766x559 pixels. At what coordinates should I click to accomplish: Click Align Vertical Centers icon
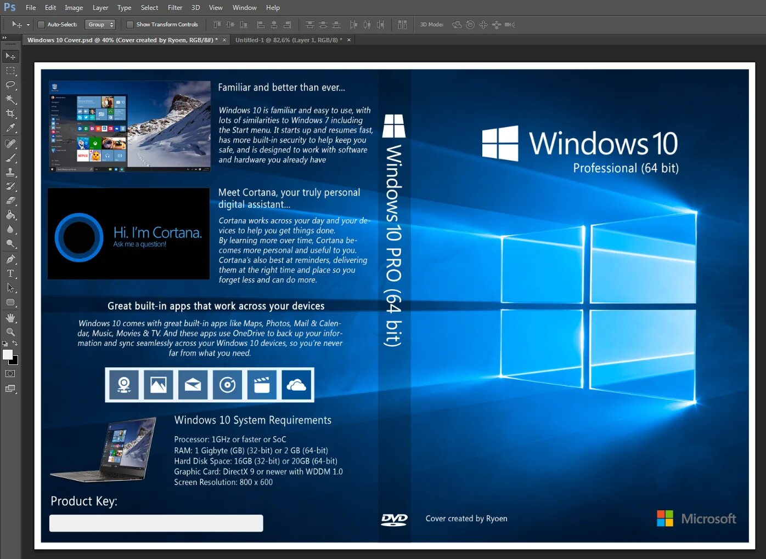point(230,25)
